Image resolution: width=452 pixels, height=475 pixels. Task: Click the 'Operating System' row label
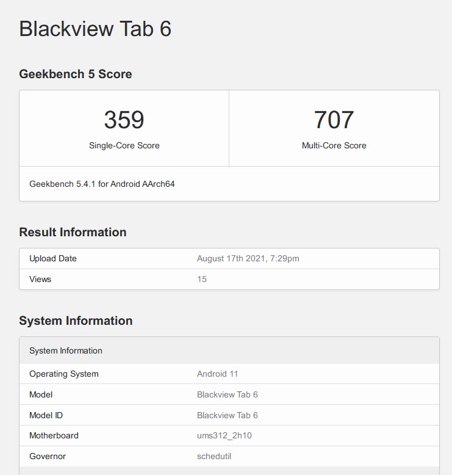tap(64, 374)
